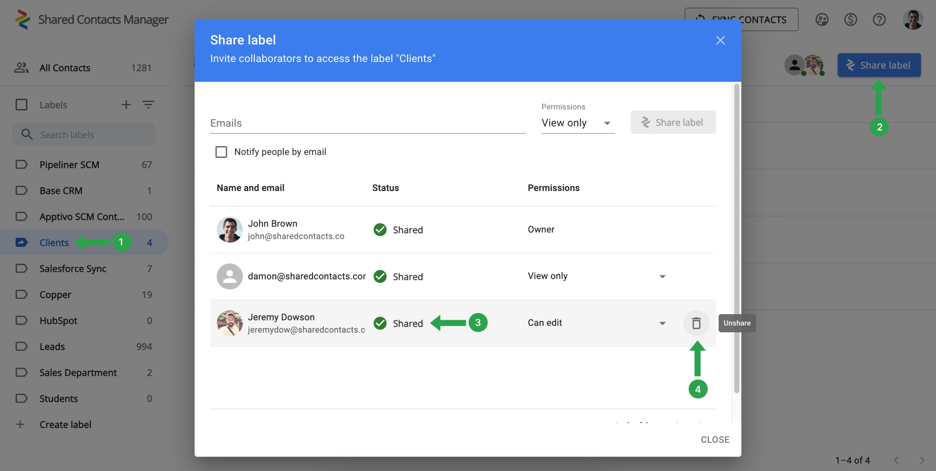
Task: Select the Apptivo SCM Cont... label
Action: pyautogui.click(x=84, y=217)
